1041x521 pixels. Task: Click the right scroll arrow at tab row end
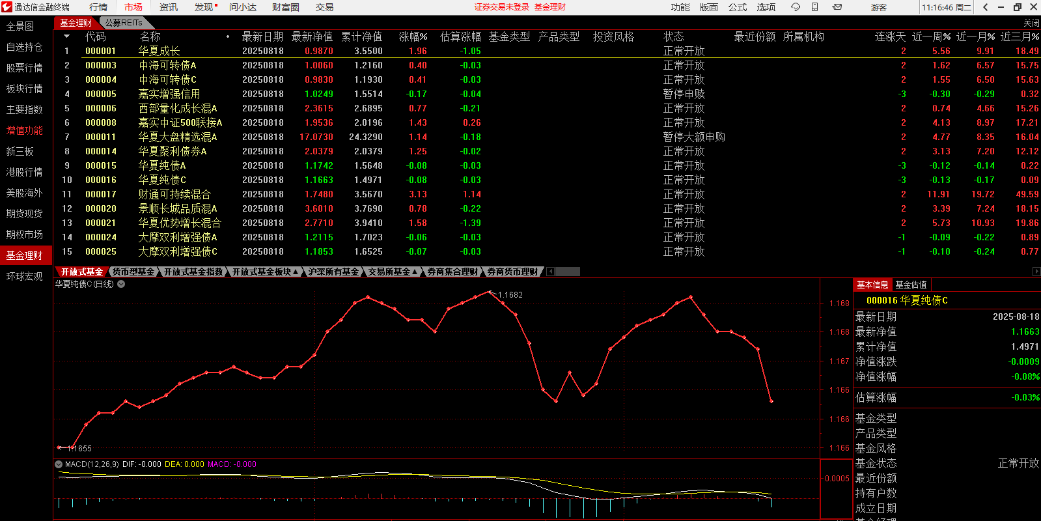click(1036, 272)
